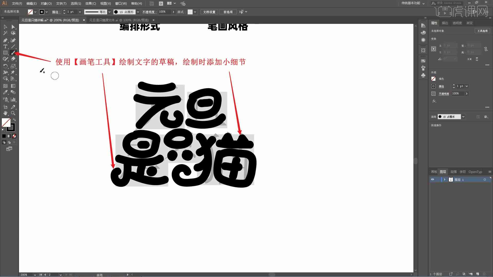Select the Direct Selection tool

tap(13, 27)
